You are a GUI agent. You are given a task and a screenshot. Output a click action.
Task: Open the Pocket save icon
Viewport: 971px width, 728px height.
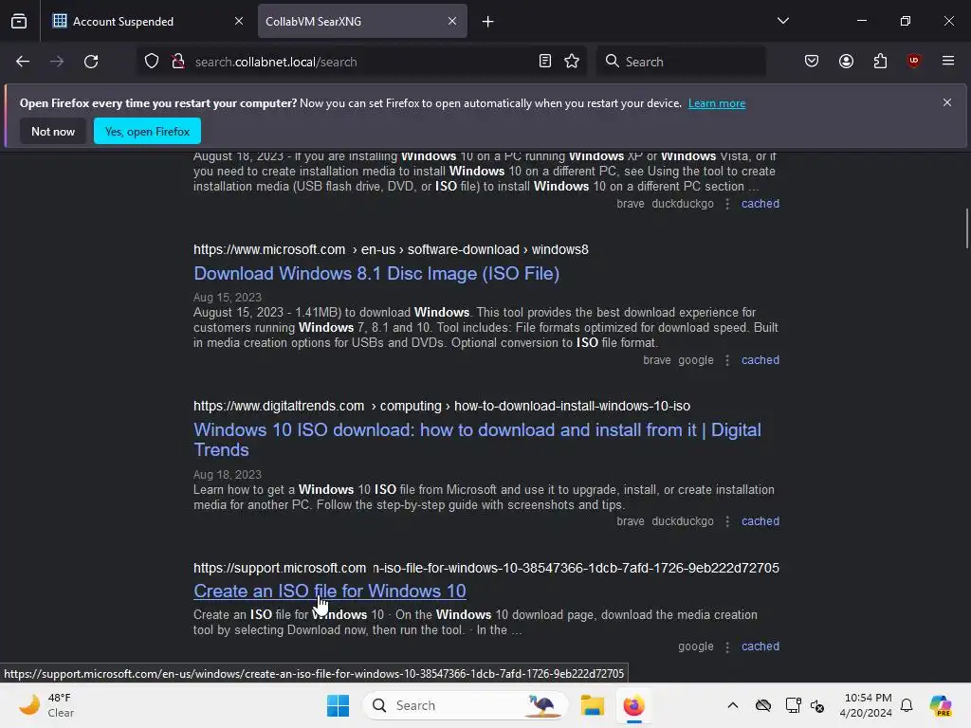pos(812,62)
